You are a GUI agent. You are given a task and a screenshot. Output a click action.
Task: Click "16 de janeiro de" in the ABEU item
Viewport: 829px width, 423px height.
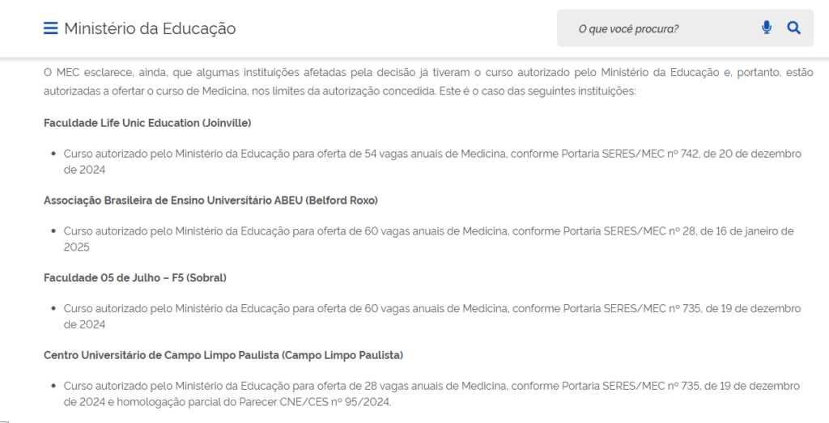tap(750, 231)
